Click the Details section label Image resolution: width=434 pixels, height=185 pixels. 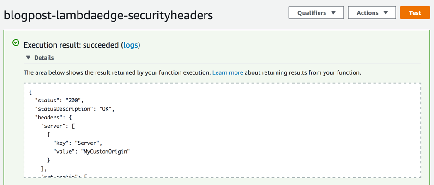[x=44, y=58]
